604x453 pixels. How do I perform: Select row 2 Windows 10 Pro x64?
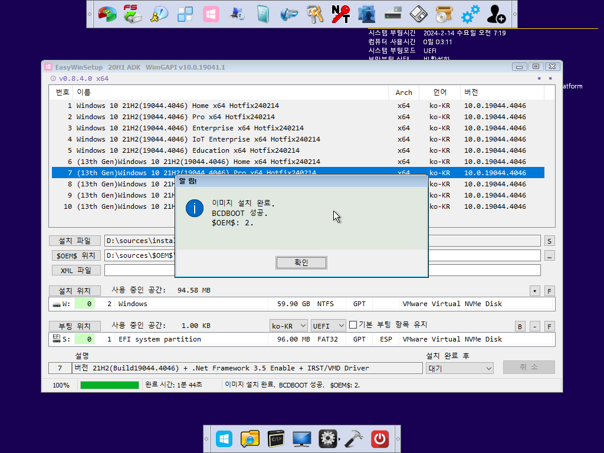(x=298, y=117)
